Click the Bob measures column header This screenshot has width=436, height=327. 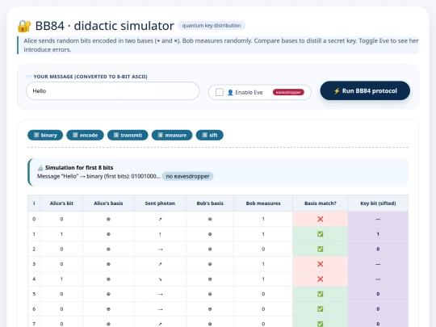[x=263, y=203]
